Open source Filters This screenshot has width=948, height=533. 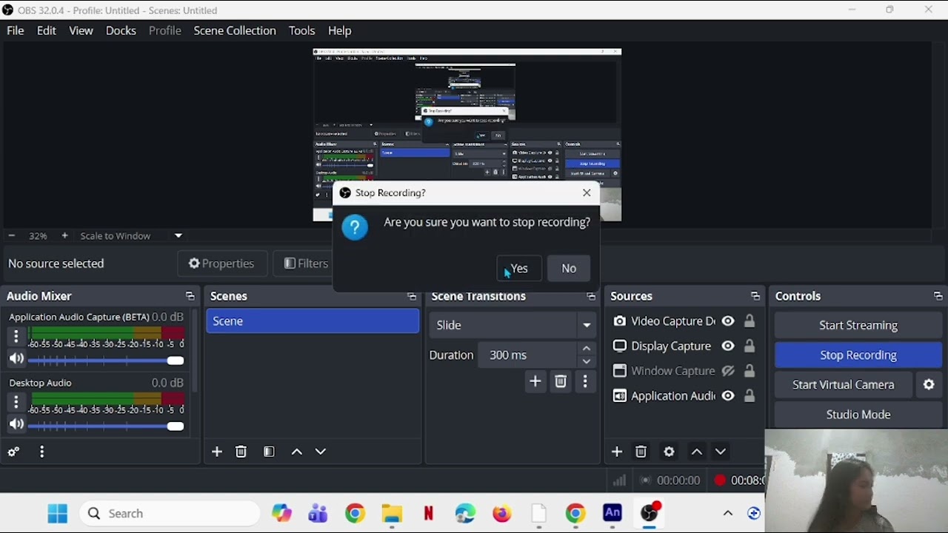click(306, 264)
